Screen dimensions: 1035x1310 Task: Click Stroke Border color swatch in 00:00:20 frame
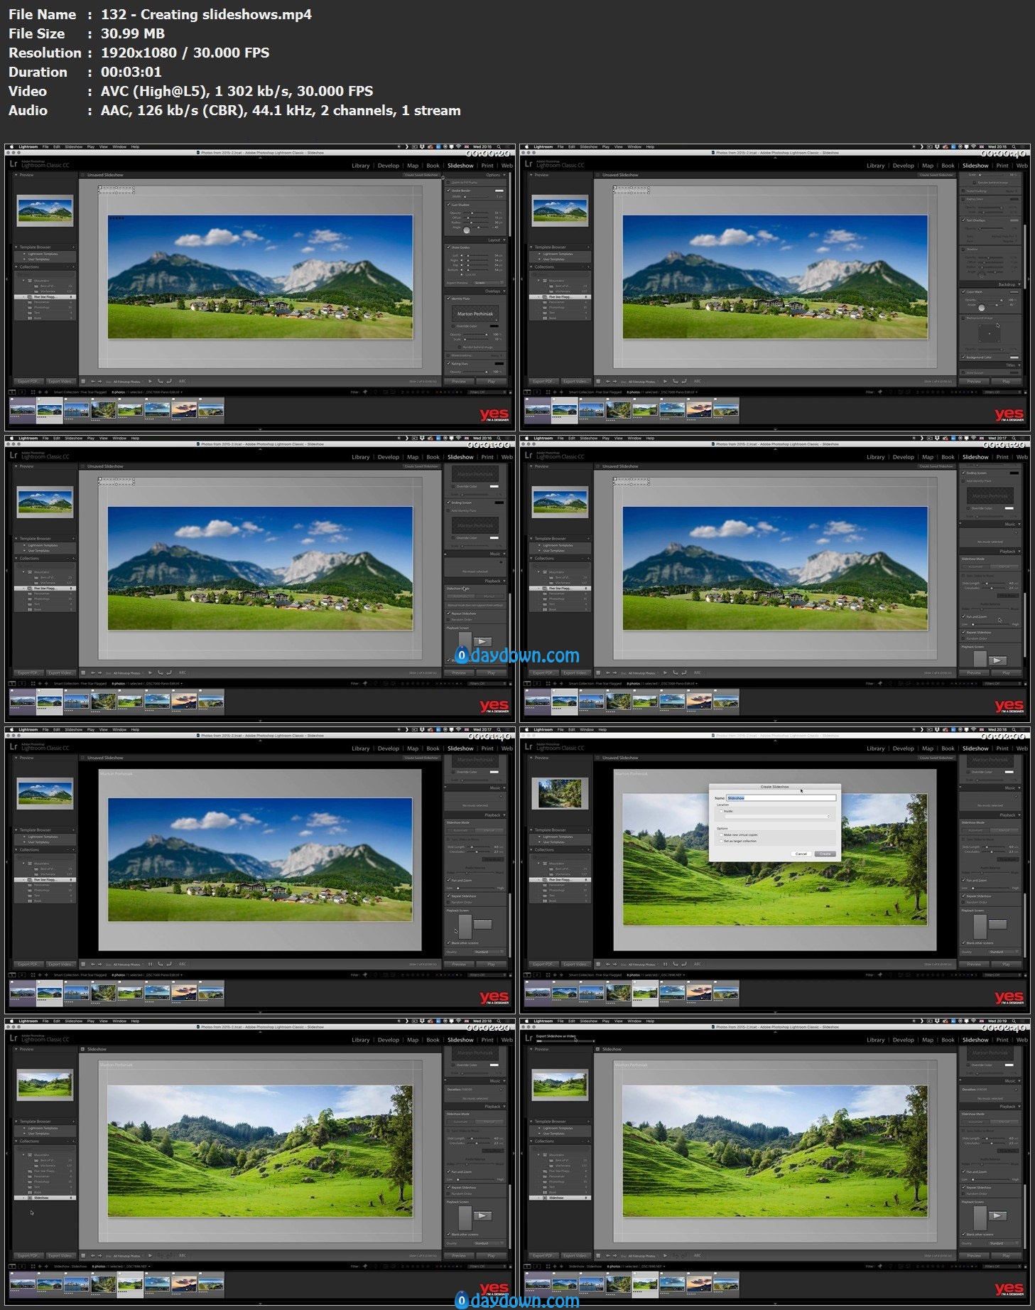(499, 190)
